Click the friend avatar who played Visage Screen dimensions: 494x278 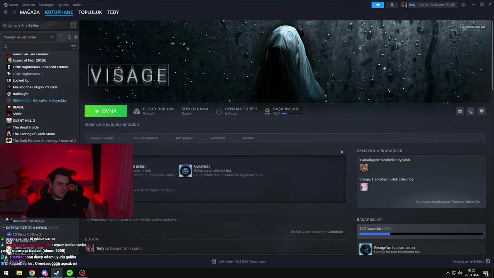point(364,167)
